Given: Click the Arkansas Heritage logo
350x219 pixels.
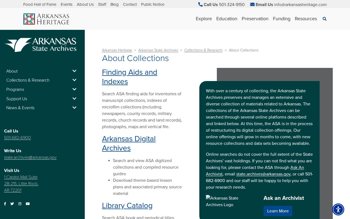Looking at the screenshot, I should point(46,19).
